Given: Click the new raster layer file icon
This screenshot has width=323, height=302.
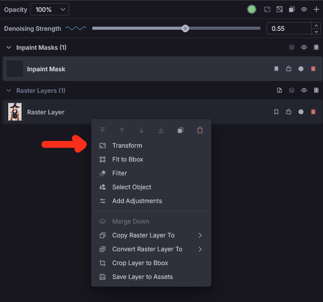Looking at the screenshot, I should click(279, 90).
